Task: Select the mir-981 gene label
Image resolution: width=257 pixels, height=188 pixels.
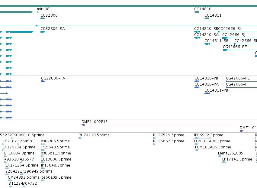Action: 44,9
